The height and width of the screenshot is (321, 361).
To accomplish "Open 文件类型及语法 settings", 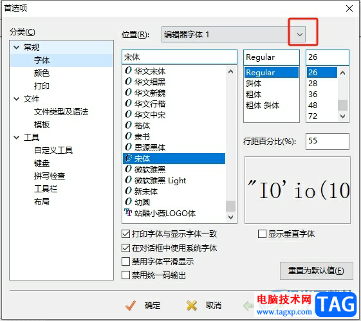I will (61, 112).
